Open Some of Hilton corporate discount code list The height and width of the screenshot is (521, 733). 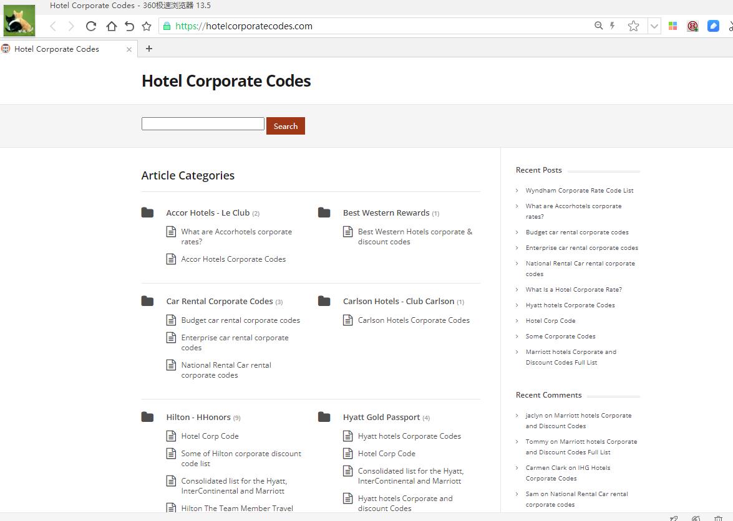pos(241,459)
